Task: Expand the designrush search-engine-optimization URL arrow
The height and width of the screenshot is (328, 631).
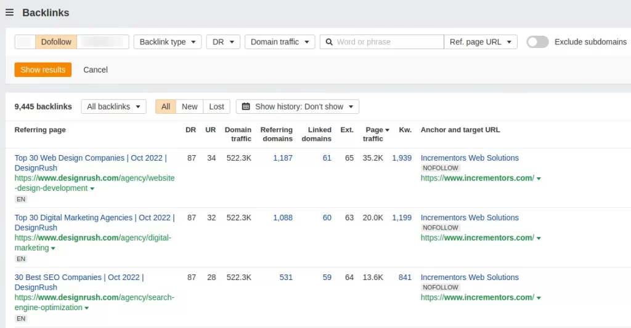Action: coord(86,308)
